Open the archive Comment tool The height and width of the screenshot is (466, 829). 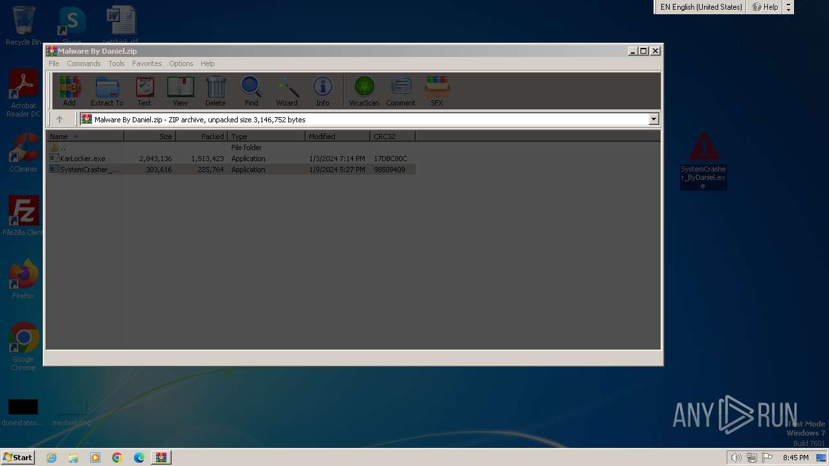coord(401,91)
